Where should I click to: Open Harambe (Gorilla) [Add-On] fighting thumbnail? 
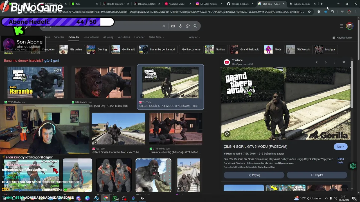click(175, 129)
